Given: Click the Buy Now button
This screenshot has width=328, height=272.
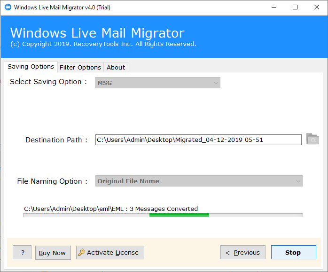Looking at the screenshot, I should click(x=53, y=253).
